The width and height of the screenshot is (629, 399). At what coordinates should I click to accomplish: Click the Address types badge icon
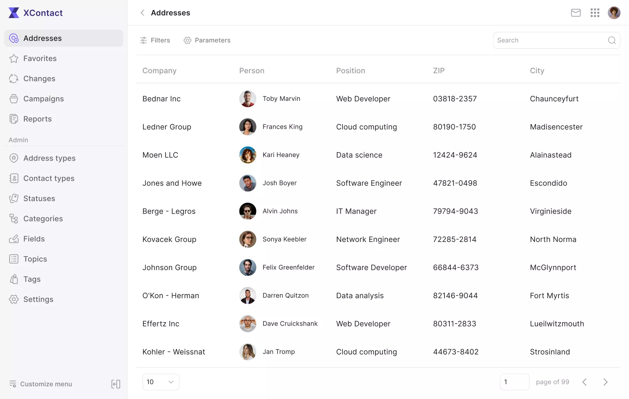pos(14,158)
